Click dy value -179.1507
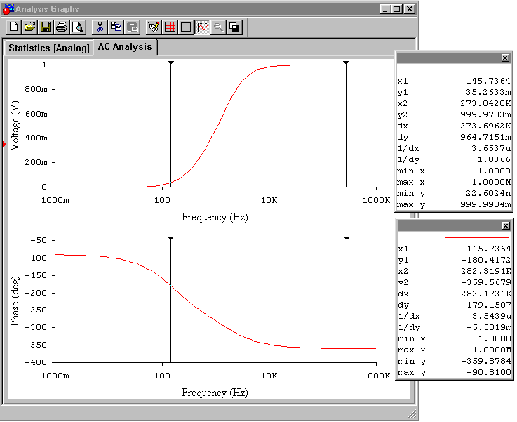The height and width of the screenshot is (422, 517). (x=485, y=305)
